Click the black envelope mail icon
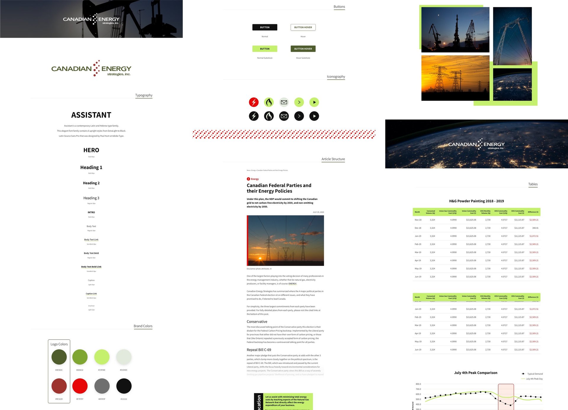The width and height of the screenshot is (568, 410). (x=284, y=116)
